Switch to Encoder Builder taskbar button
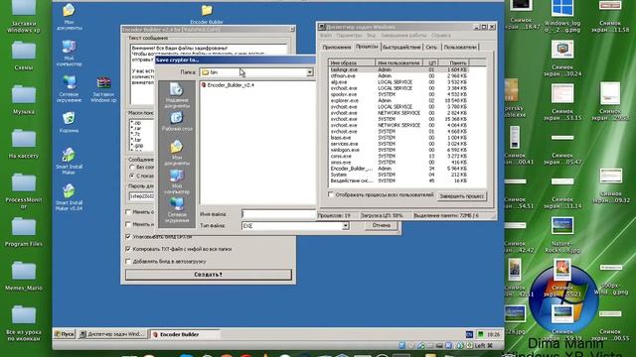This screenshot has width=636, height=357. click(185, 334)
